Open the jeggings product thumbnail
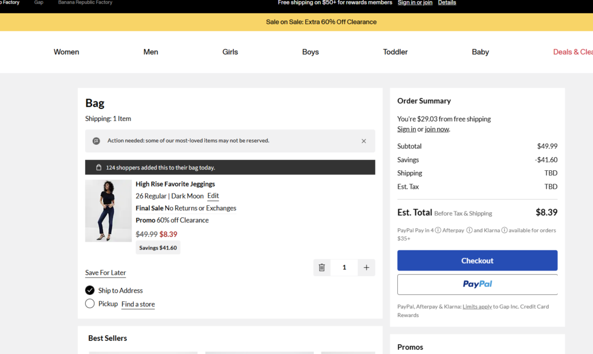The height and width of the screenshot is (354, 593). (108, 210)
